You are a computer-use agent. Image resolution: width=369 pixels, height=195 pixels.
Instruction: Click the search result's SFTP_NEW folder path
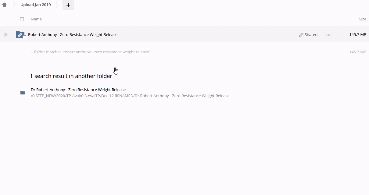point(130,96)
